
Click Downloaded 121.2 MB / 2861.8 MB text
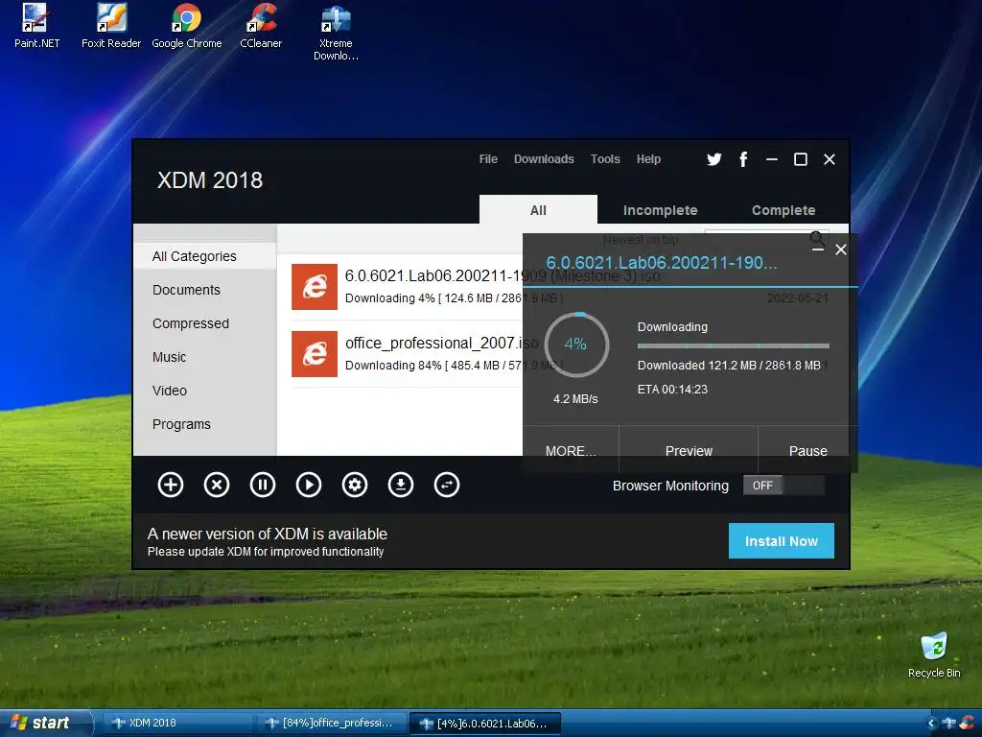coord(729,365)
